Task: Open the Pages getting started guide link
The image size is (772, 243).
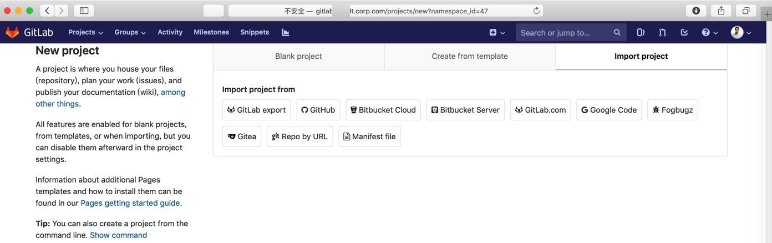Action: pos(130,203)
